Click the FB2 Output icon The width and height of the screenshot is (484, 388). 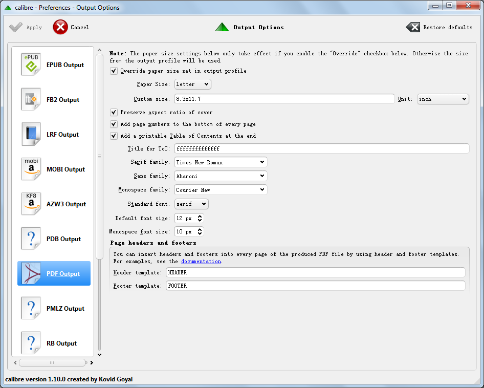(x=31, y=99)
